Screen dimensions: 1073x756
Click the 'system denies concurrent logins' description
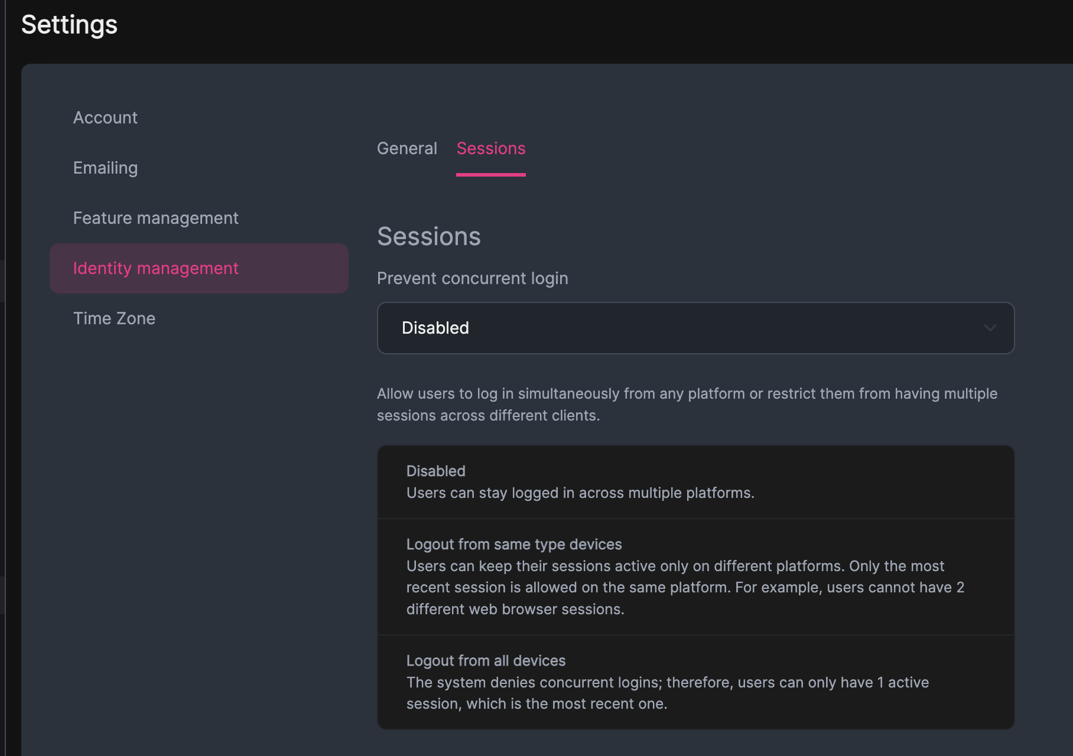coord(667,693)
